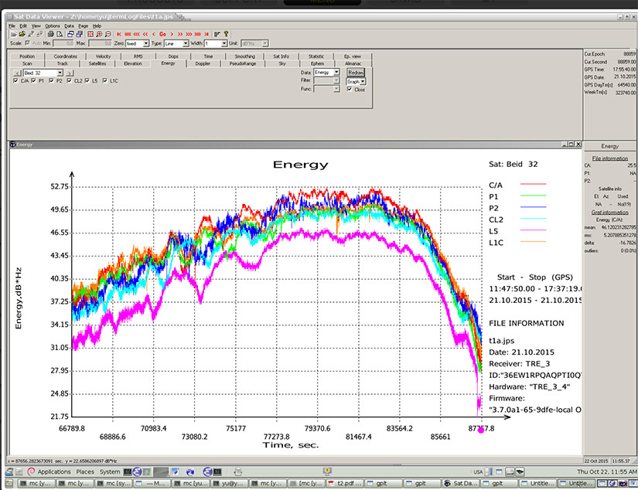Open the Applications menu in the panel
This screenshot has width=638, height=490.
tap(54, 471)
